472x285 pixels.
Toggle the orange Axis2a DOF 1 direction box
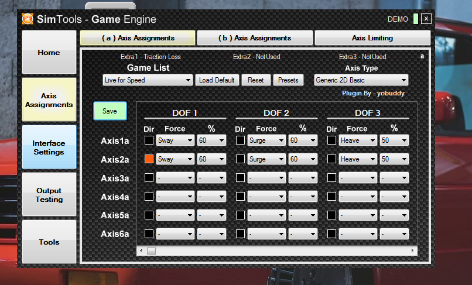tap(149, 159)
